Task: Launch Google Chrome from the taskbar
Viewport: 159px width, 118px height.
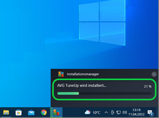Action: 44,112
